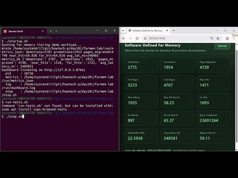This screenshot has height=178, width=238.
Task: Click the Demotions card value 2775
Action: tap(132, 67)
